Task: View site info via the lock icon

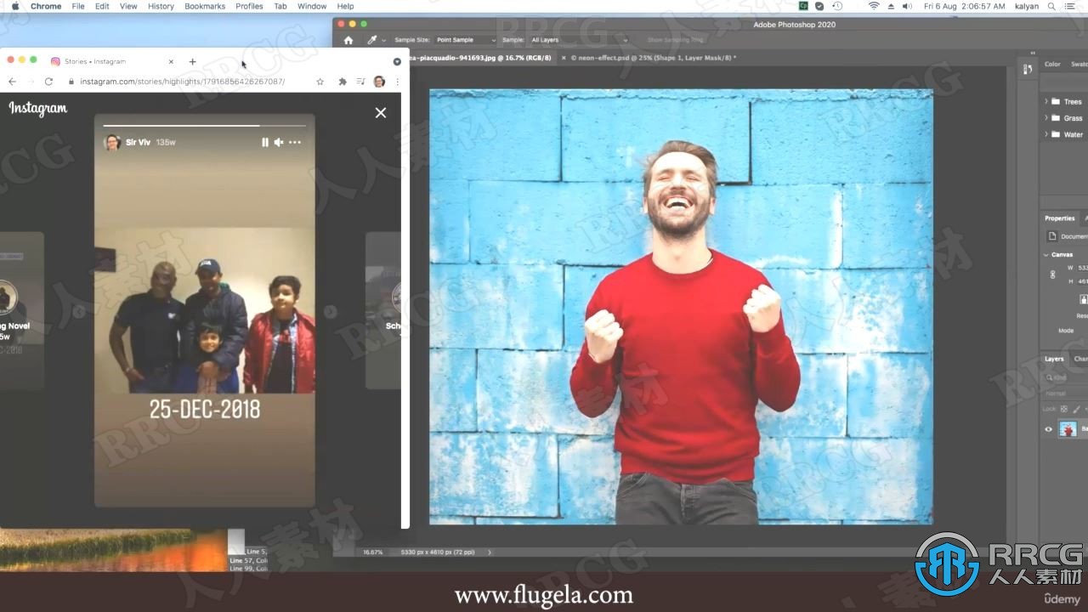Action: coord(71,82)
